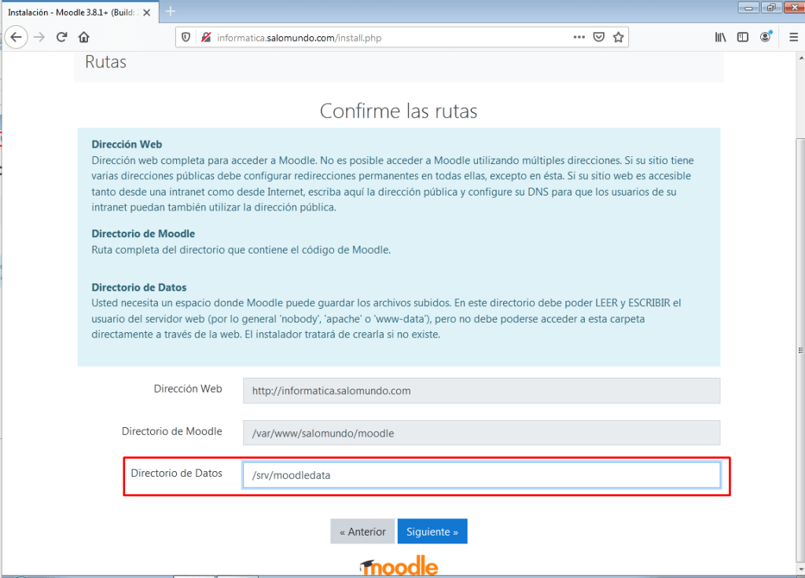Open a new browser tab

tap(171, 11)
